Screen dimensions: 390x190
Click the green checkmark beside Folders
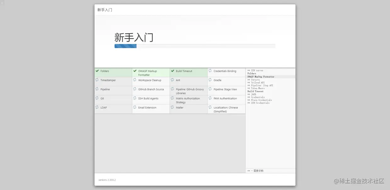click(97, 71)
